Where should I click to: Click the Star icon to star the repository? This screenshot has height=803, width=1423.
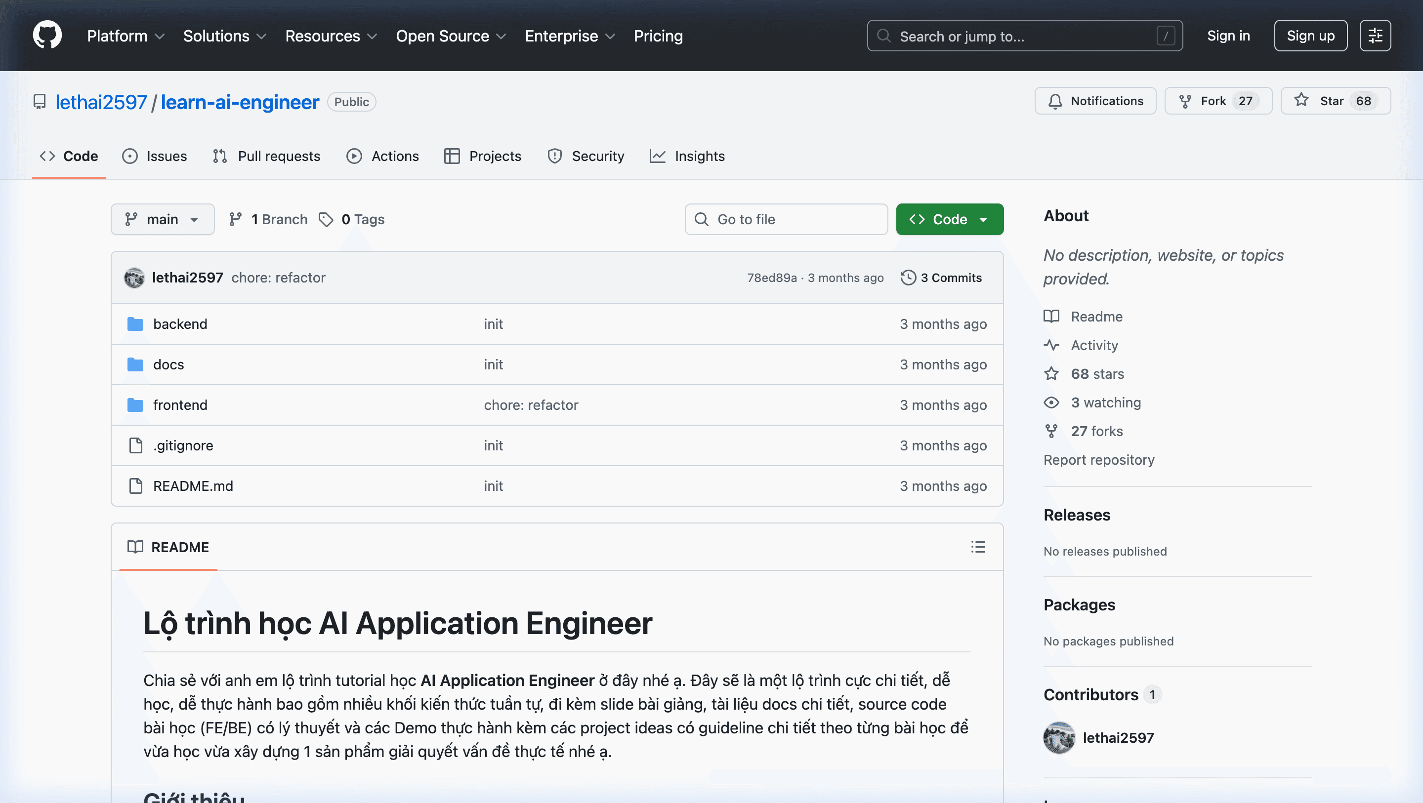(1301, 101)
